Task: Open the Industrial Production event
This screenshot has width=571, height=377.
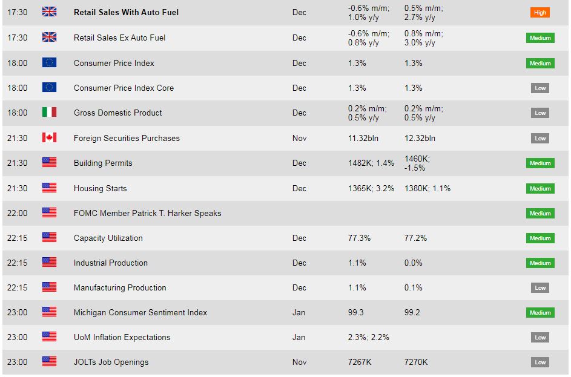Action: (x=111, y=263)
